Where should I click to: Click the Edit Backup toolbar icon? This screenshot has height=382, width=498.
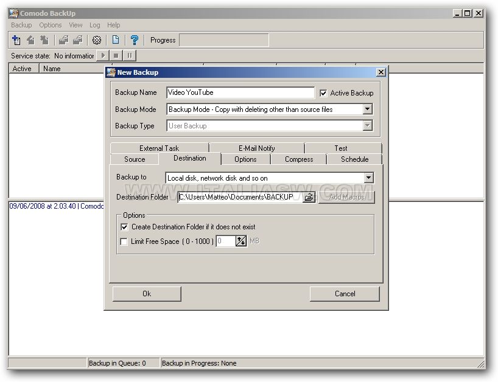click(x=30, y=40)
